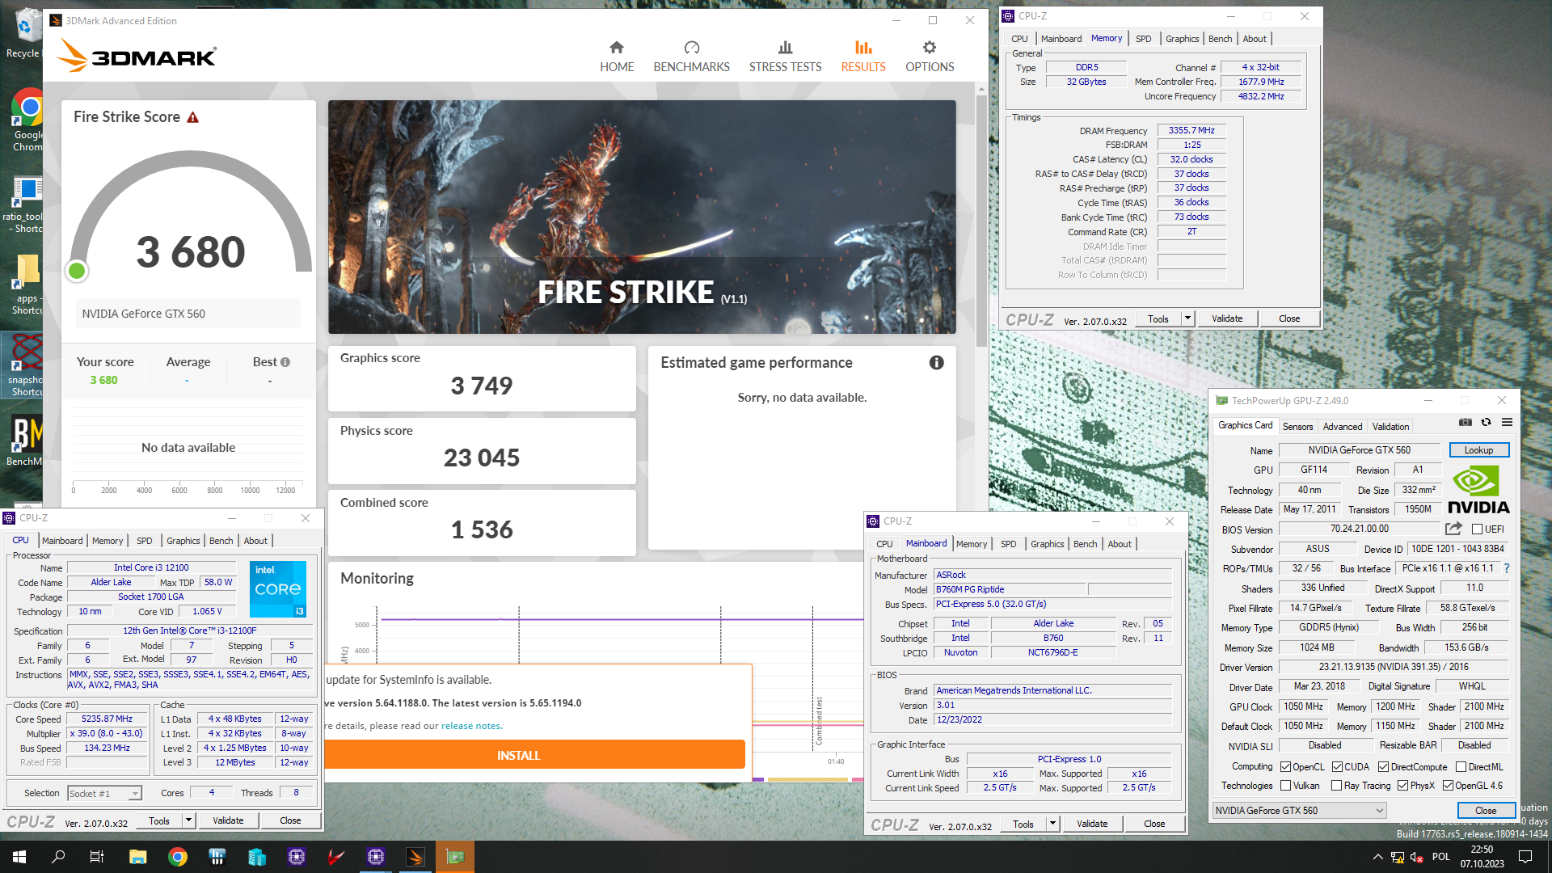
Task: Go to 3DMark HOME page
Action: point(617,57)
